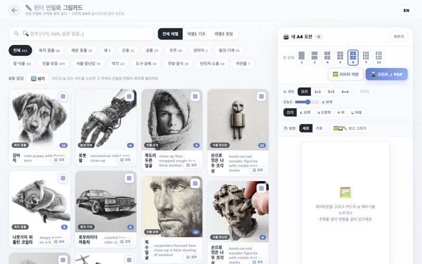Click the 섞기 shuffle button
This screenshot has height=264, width=422.
[37, 78]
